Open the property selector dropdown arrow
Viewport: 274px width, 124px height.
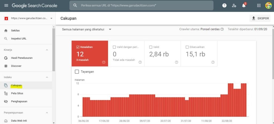click(51, 18)
